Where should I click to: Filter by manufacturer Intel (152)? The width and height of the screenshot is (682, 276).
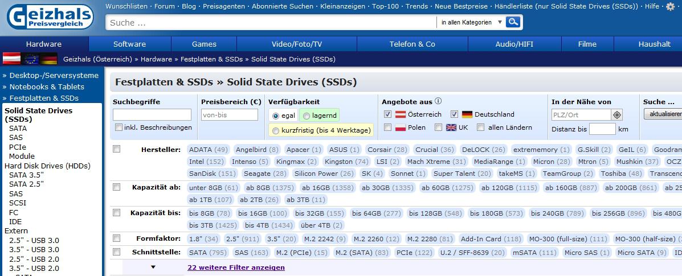tap(206, 162)
